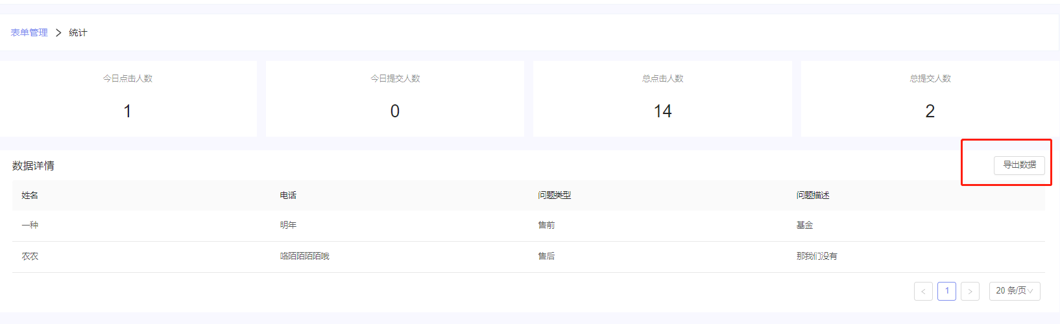This screenshot has width=1060, height=324.
Task: Select the 售后 problem type cell
Action: [546, 256]
